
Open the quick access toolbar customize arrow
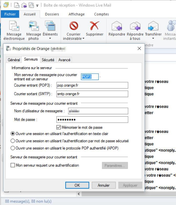(x=37, y=6)
